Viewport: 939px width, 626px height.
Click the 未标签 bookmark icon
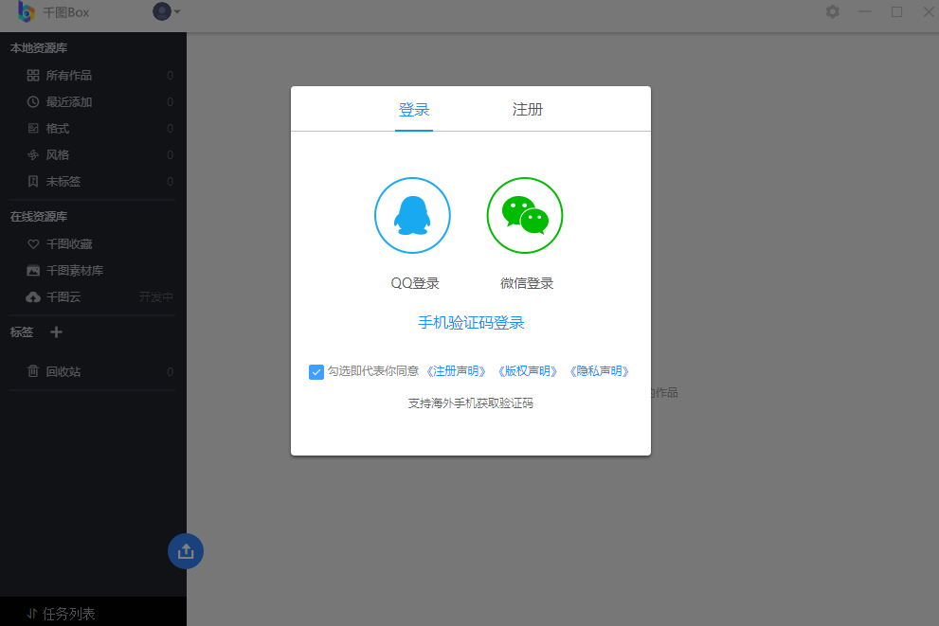[33, 181]
